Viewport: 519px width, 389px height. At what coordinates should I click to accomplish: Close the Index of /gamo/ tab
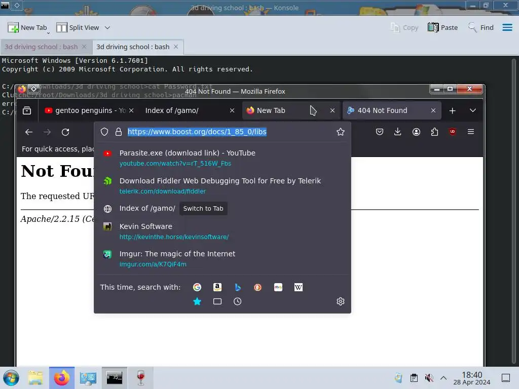(x=232, y=110)
